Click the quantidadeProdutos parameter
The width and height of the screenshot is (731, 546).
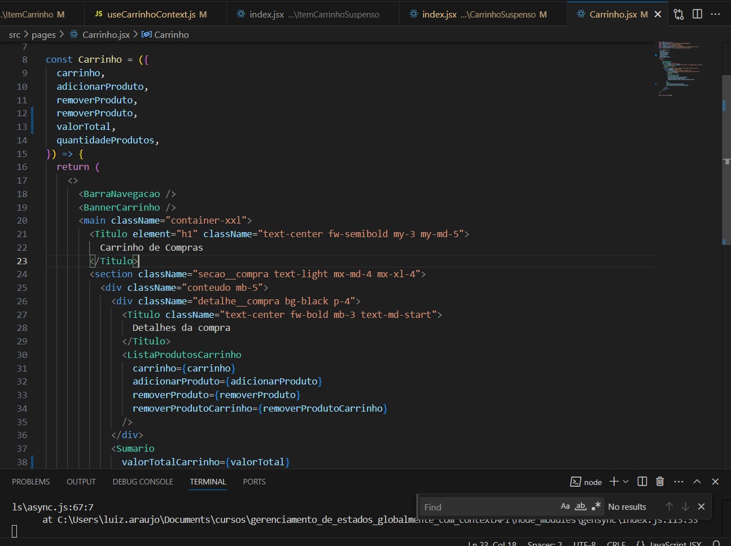[106, 140]
